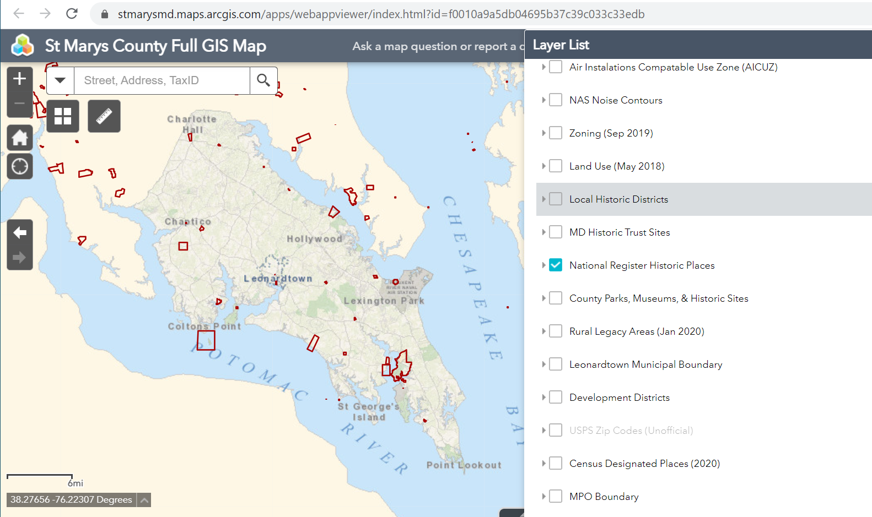Viewport: 872px width, 517px height.
Task: Expand the coordinate widget up arrow
Action: [x=144, y=500]
